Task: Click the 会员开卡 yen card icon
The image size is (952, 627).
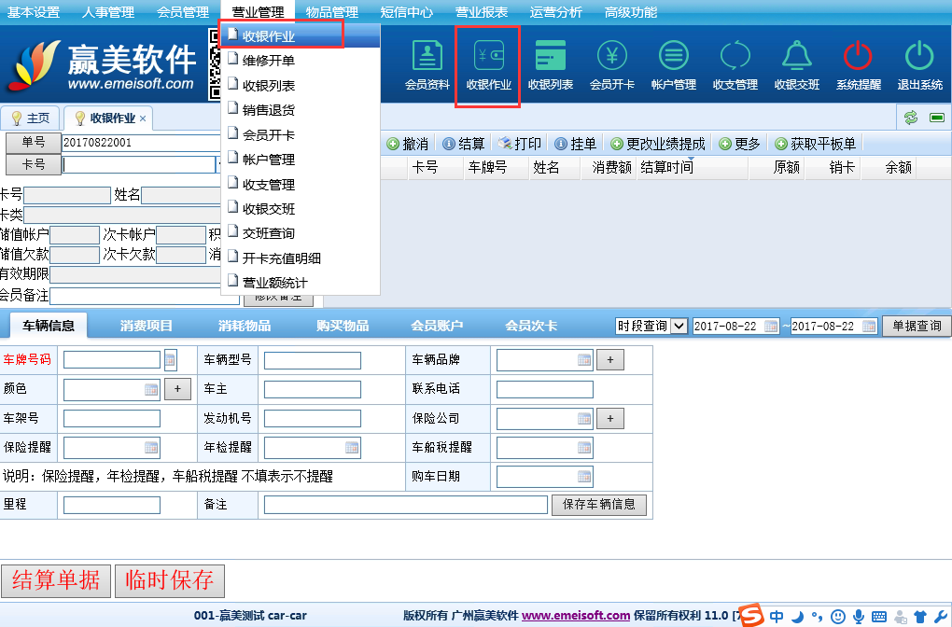Action: (x=611, y=65)
